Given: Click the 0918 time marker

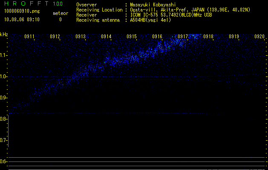Looking at the screenshot, I should point(208,36).
